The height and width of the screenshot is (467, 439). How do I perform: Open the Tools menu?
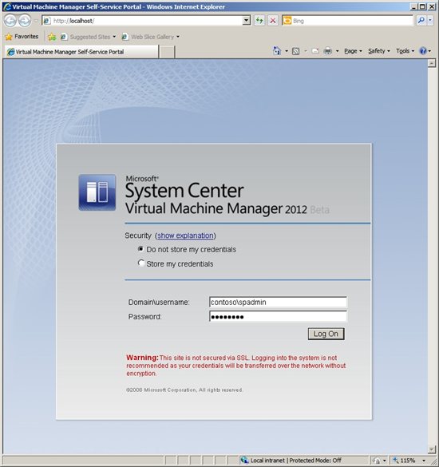405,51
